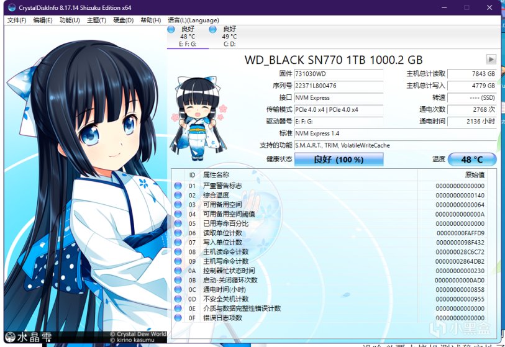Click the 水晶雫 logo at bottom left
The width and height of the screenshot is (505, 347).
click(x=29, y=336)
